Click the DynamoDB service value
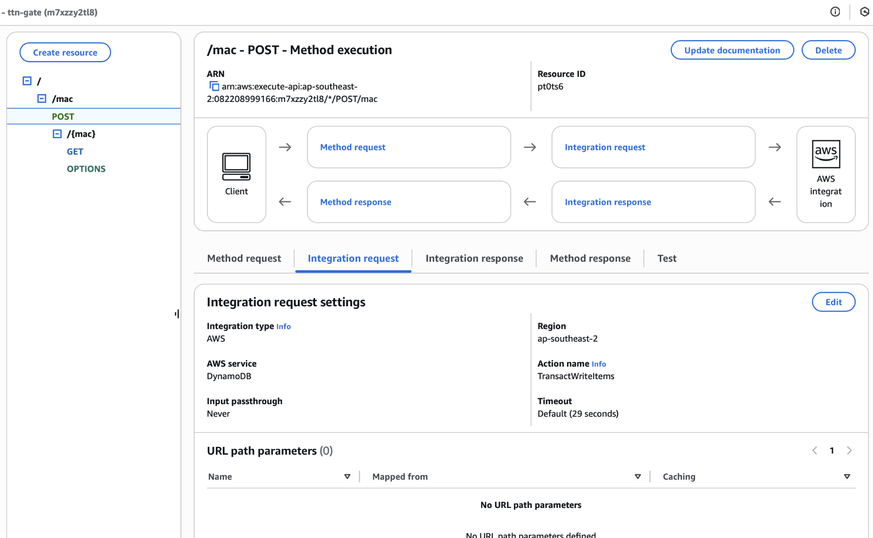 point(229,376)
